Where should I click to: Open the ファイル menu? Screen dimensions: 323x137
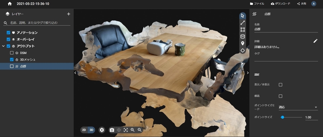pos(257,4)
